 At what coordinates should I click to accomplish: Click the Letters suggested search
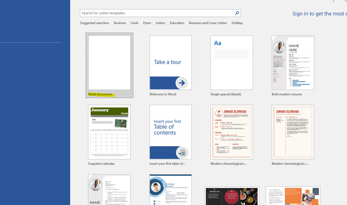pyautogui.click(x=160, y=23)
